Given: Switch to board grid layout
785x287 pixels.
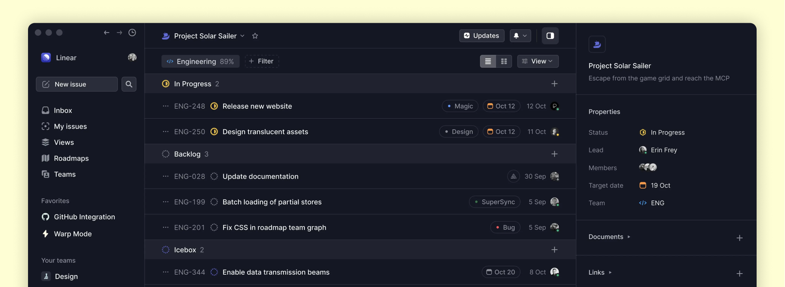Looking at the screenshot, I should (504, 61).
